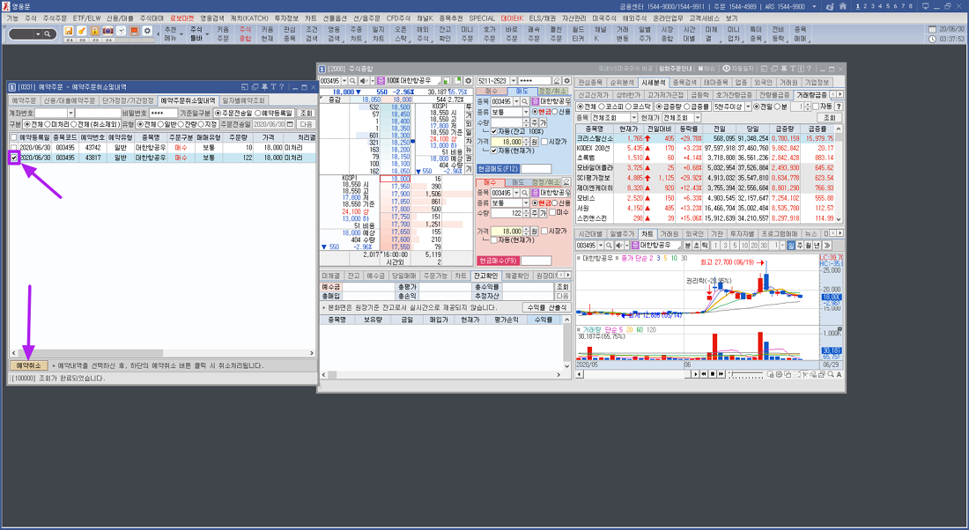The image size is (969, 530).
Task: Toggle 시장가 checkbox in sell panel
Action: 544,142
